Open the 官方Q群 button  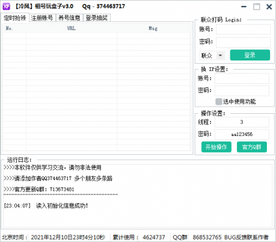coord(252,147)
